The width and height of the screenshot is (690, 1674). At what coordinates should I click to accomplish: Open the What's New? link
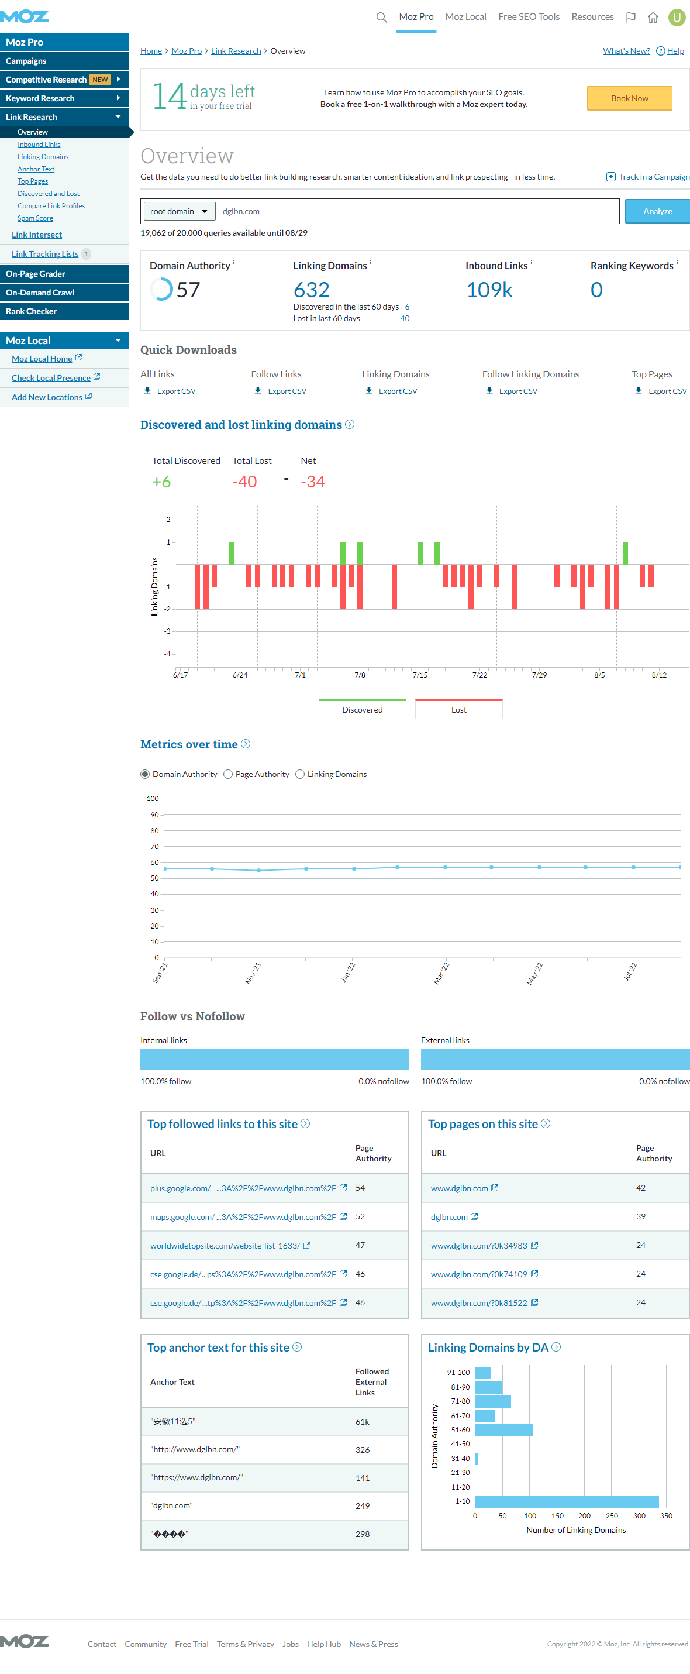tap(626, 51)
